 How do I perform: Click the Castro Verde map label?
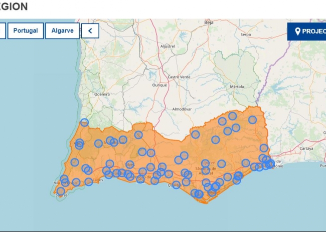(179, 77)
